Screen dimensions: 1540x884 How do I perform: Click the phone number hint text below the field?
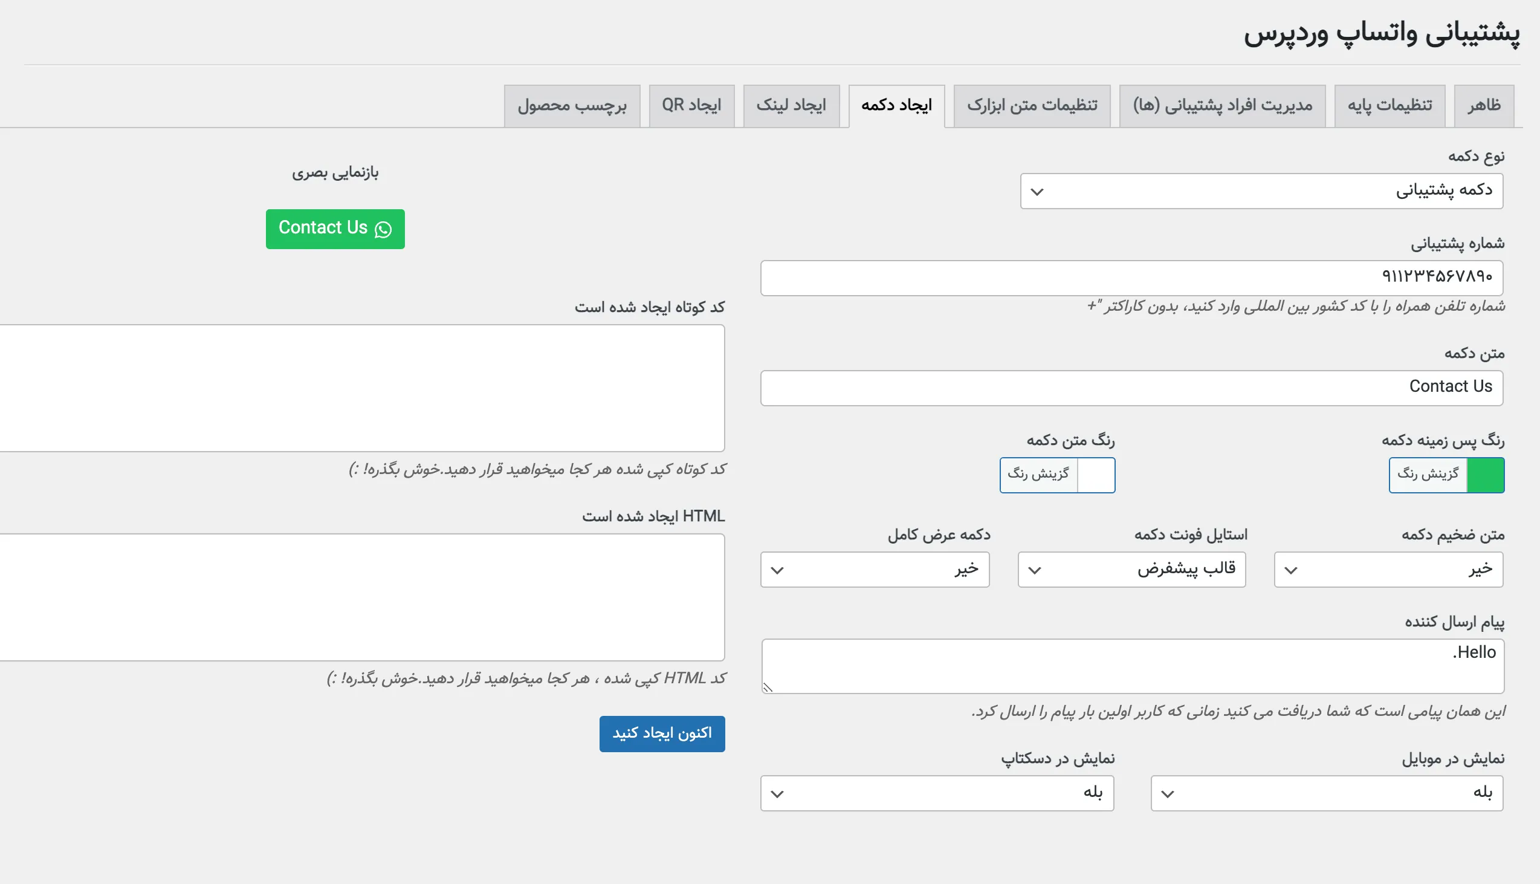1295,306
